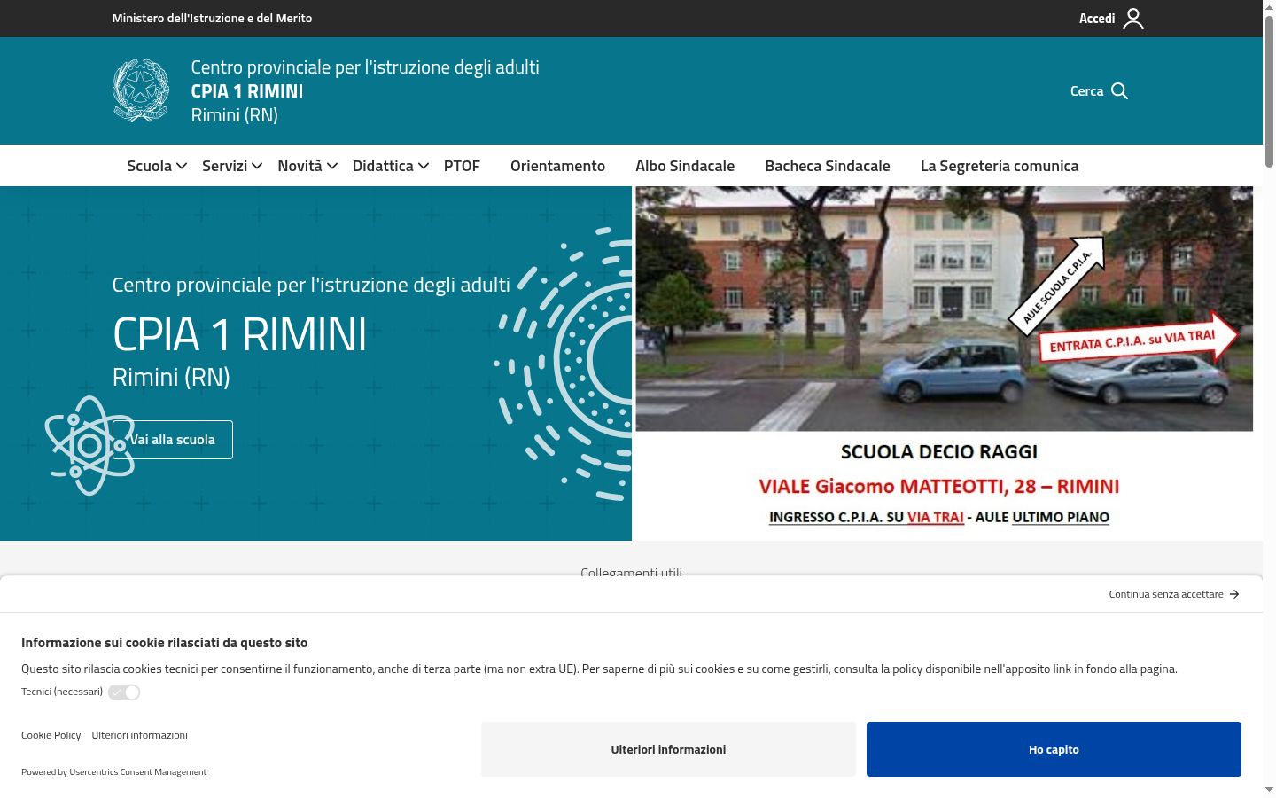
Task: Click the Scuola Decio Raggi building photo
Action: [945, 309]
